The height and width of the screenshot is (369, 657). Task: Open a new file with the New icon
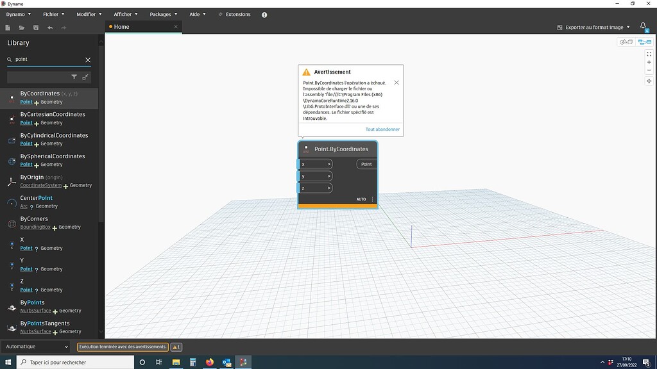pos(8,28)
